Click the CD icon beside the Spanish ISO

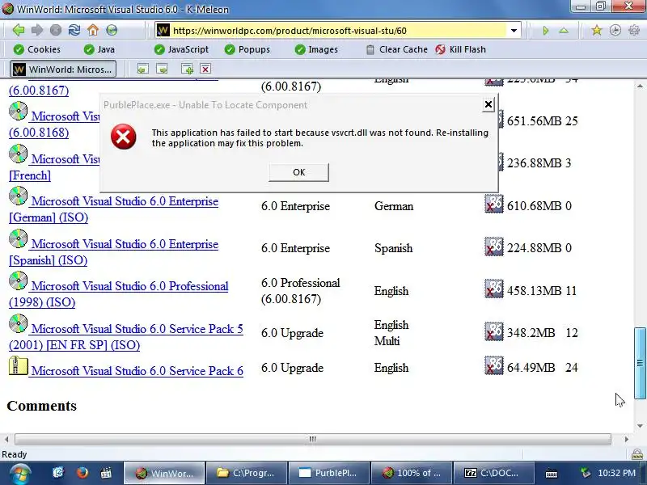coord(18,238)
